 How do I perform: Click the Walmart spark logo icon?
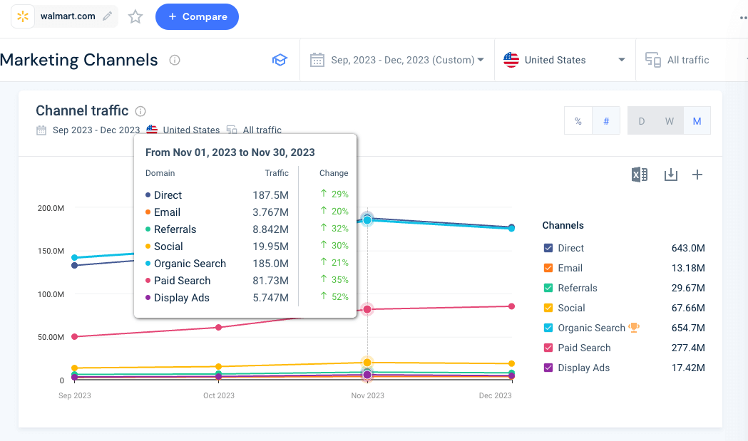pos(22,16)
